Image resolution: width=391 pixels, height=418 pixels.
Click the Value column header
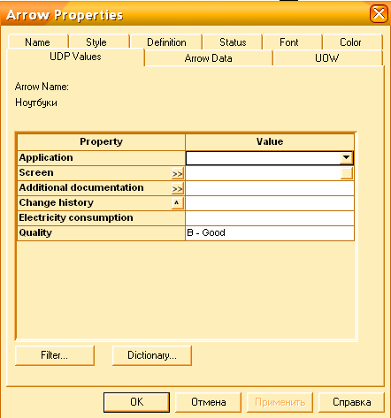pyautogui.click(x=270, y=141)
